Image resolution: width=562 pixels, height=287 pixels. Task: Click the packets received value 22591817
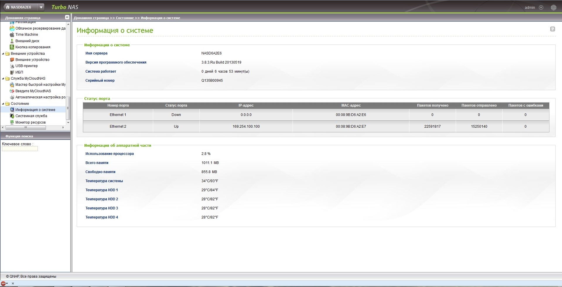(433, 127)
